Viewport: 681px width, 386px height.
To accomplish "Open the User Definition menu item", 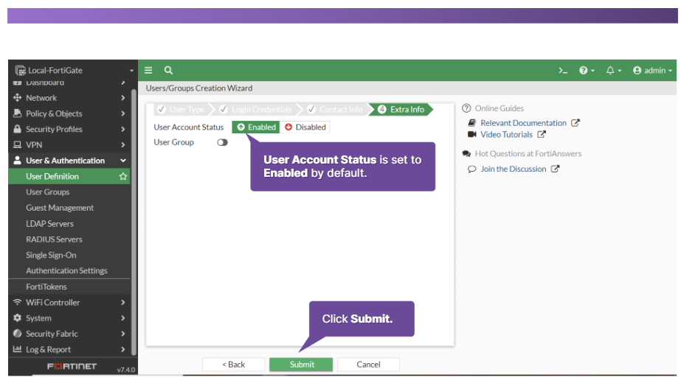I will point(69,177).
